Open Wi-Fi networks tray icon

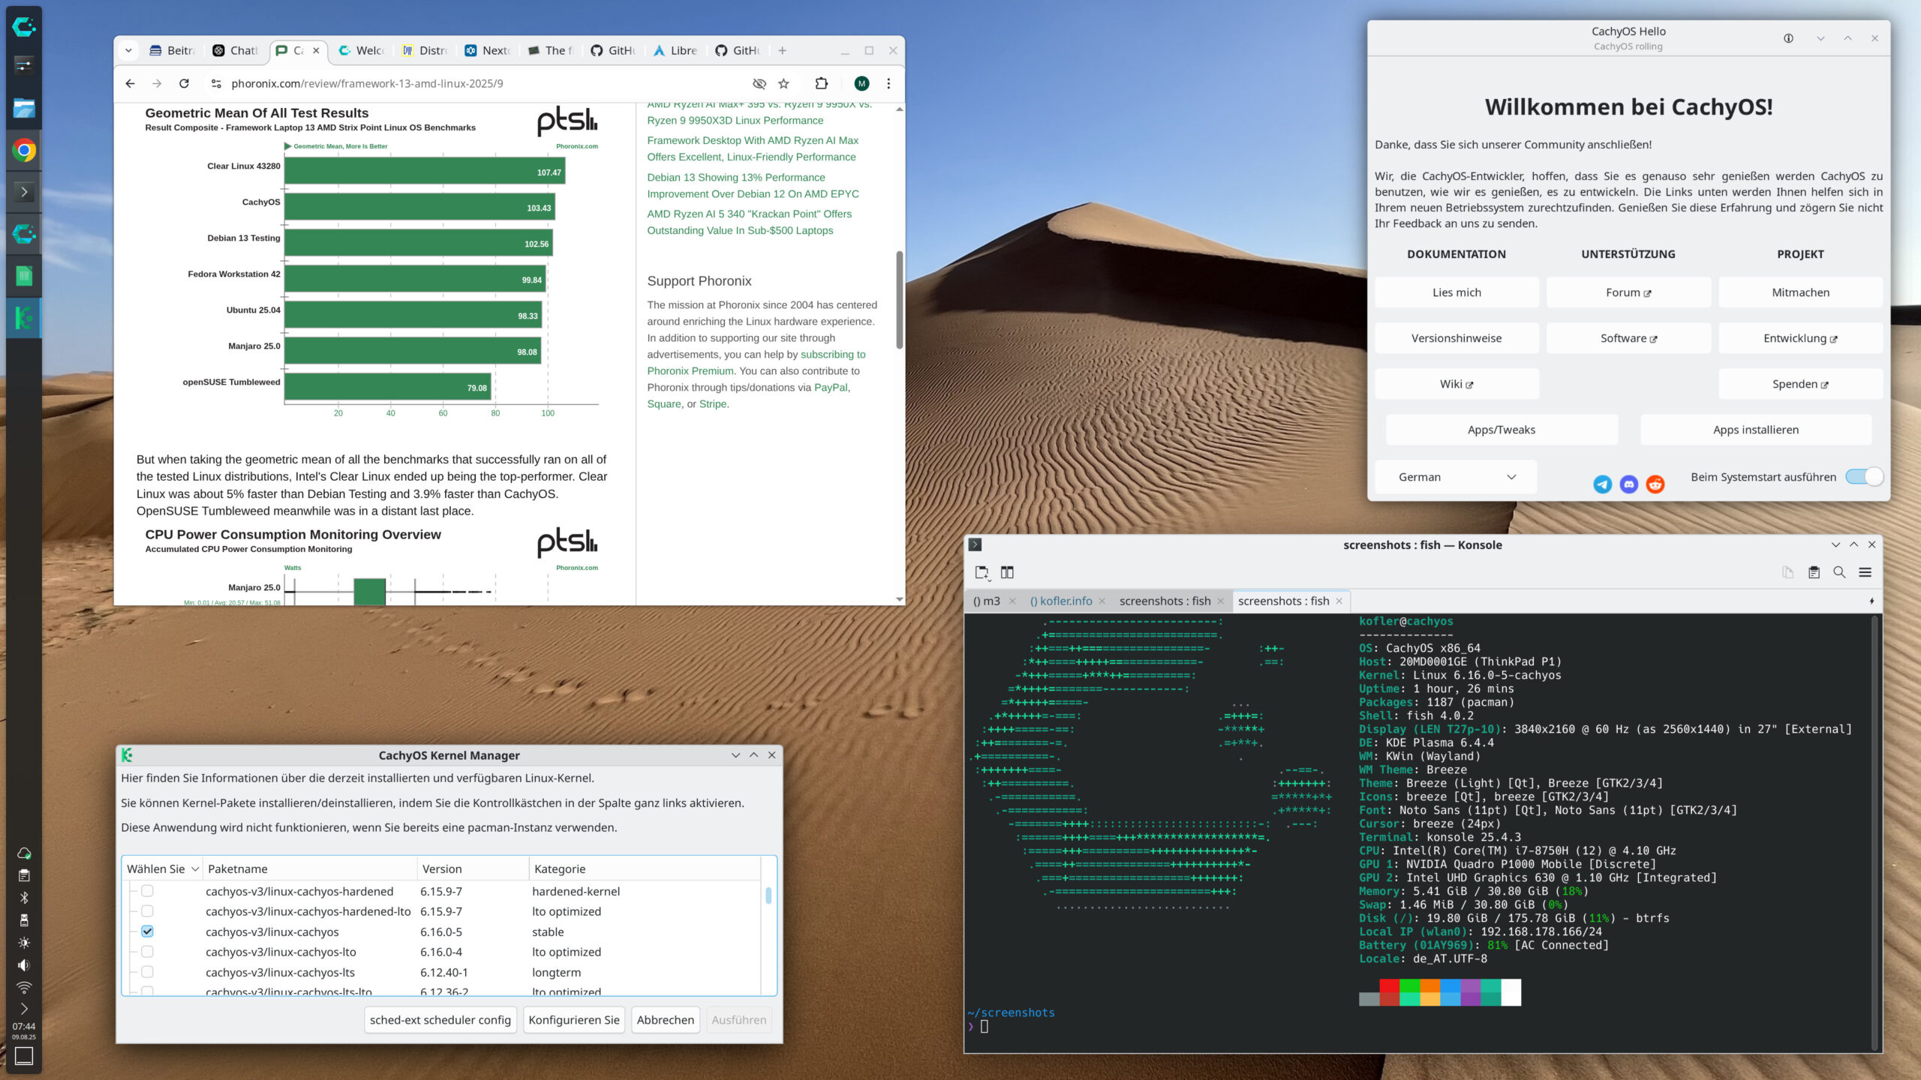(24, 987)
